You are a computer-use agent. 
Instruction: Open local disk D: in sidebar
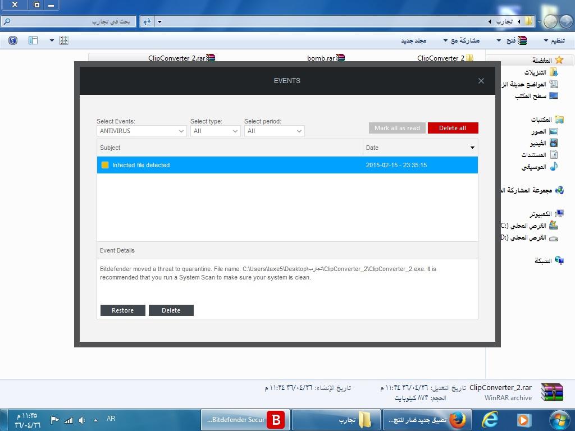coord(530,237)
